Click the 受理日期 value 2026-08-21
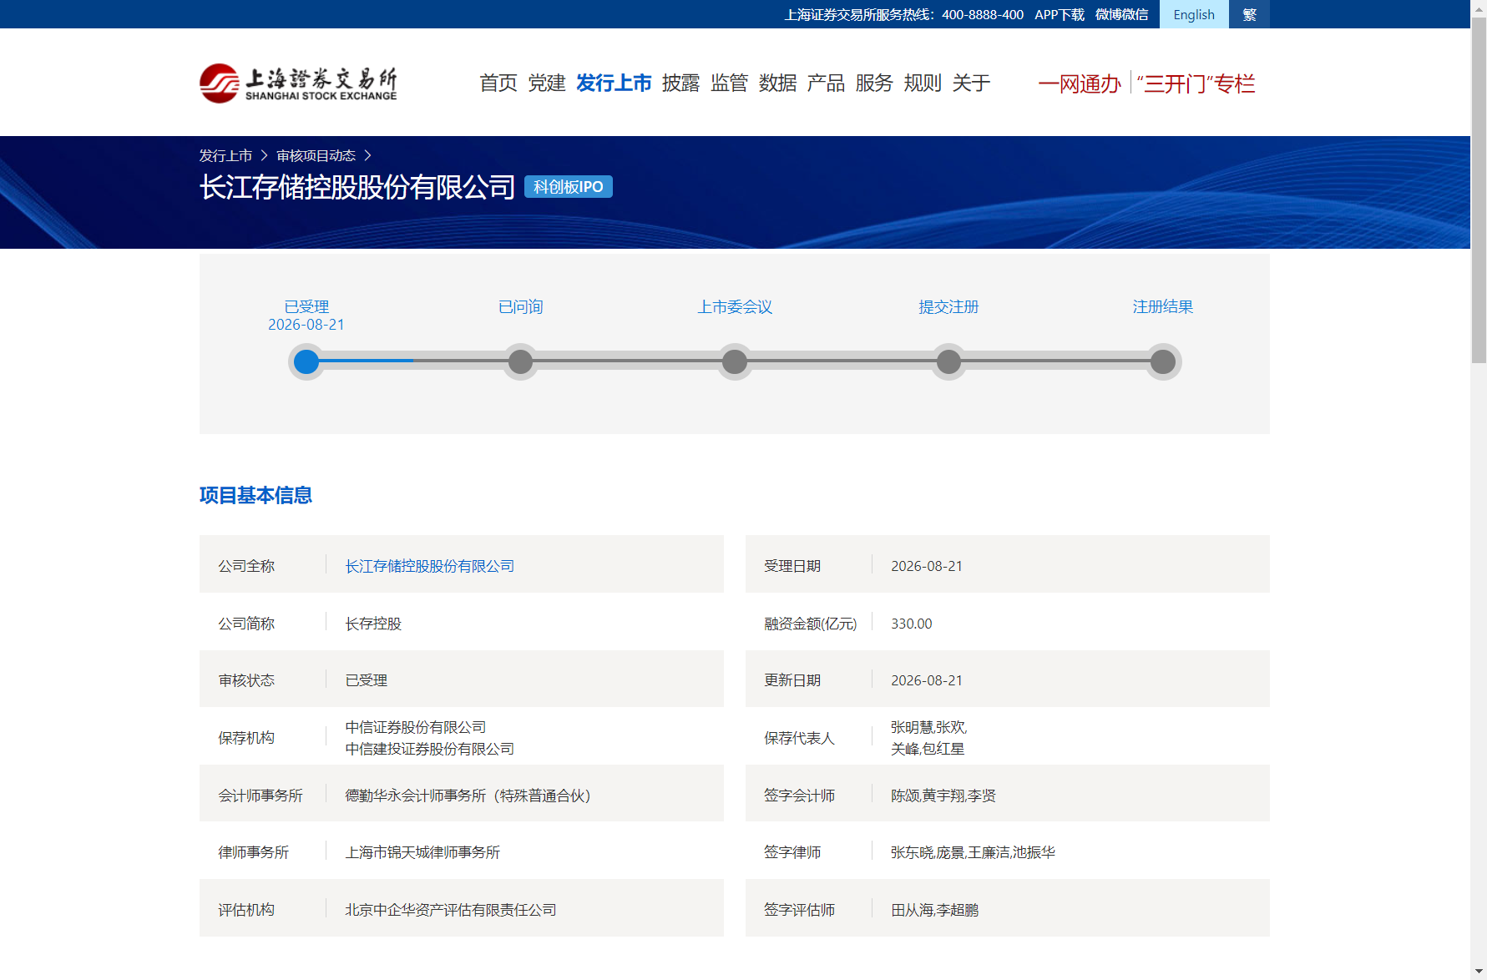The height and width of the screenshot is (980, 1487). point(927,566)
